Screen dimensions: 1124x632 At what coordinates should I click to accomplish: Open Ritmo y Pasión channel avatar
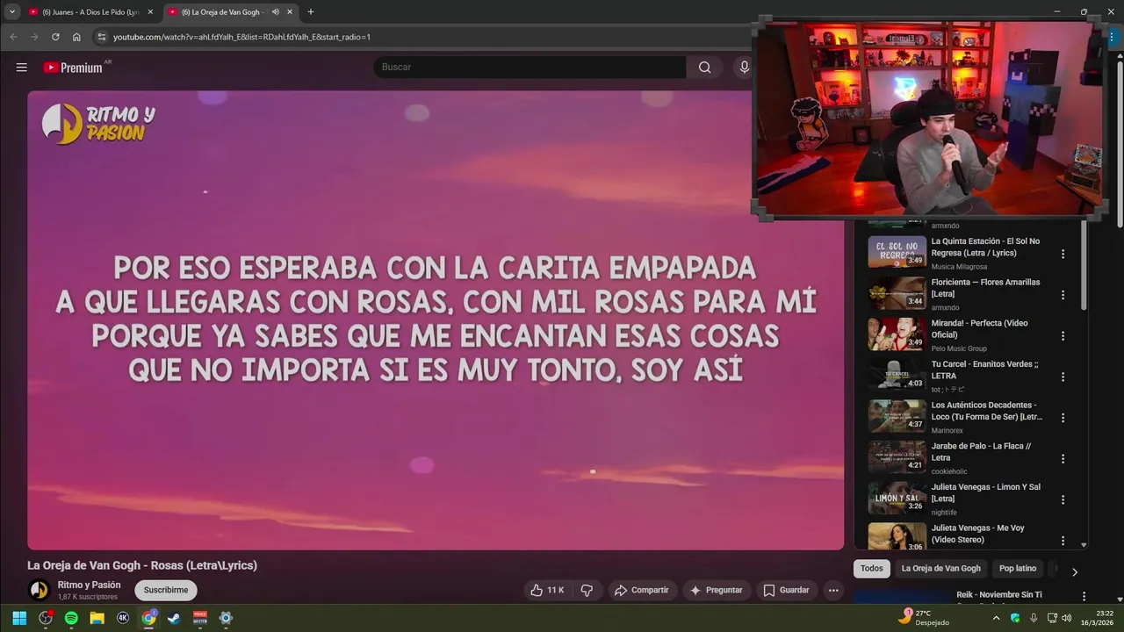pyautogui.click(x=39, y=590)
